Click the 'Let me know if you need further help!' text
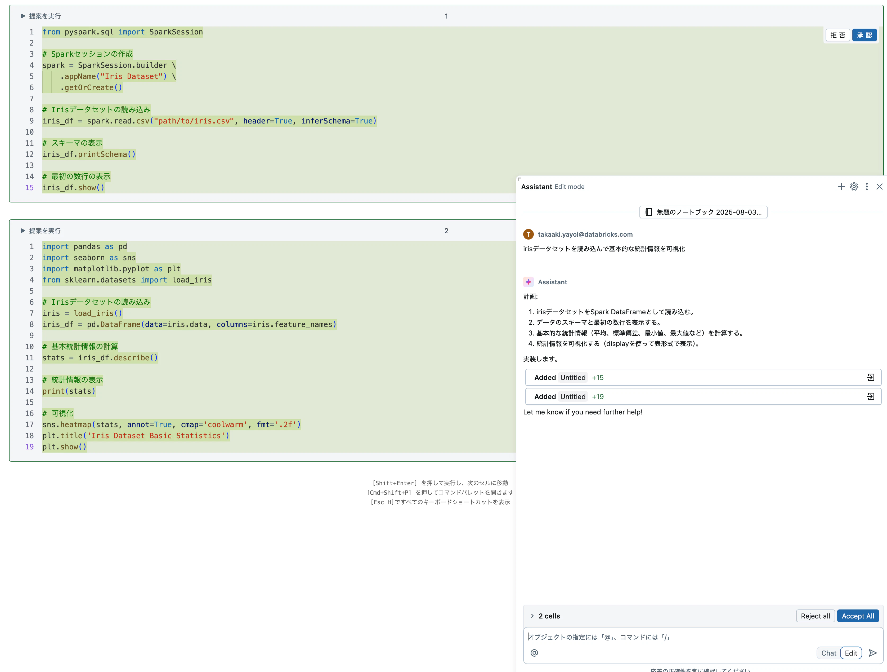Viewport: 887px width, 672px height. pyautogui.click(x=583, y=412)
